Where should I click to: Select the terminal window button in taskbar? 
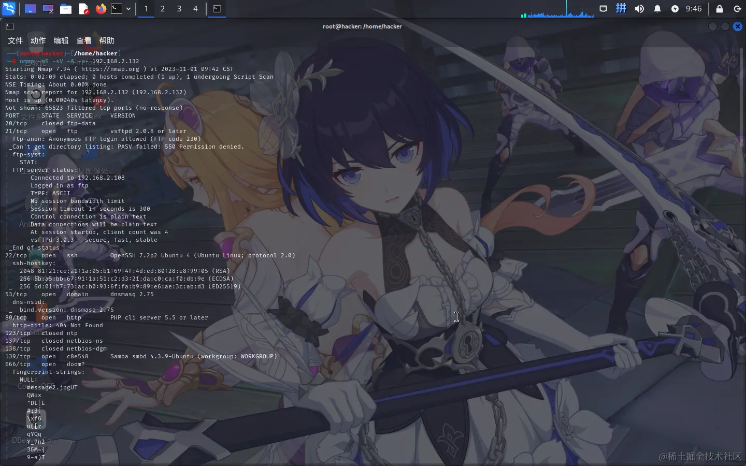(x=217, y=9)
